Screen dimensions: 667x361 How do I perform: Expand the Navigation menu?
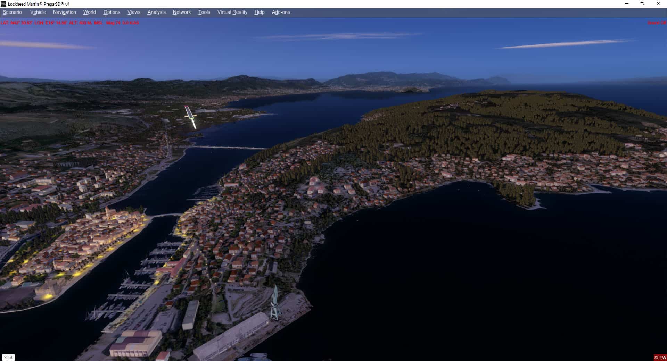(64, 12)
